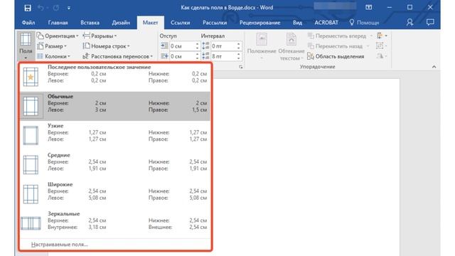Switch to the Рассылки tab

(x=215, y=23)
